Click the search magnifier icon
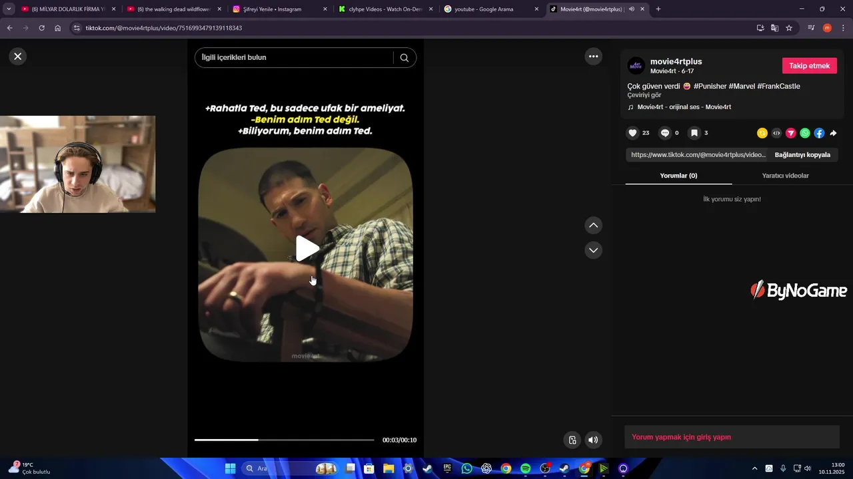 click(405, 58)
